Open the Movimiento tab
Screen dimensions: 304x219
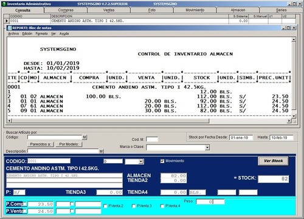pos(195,10)
